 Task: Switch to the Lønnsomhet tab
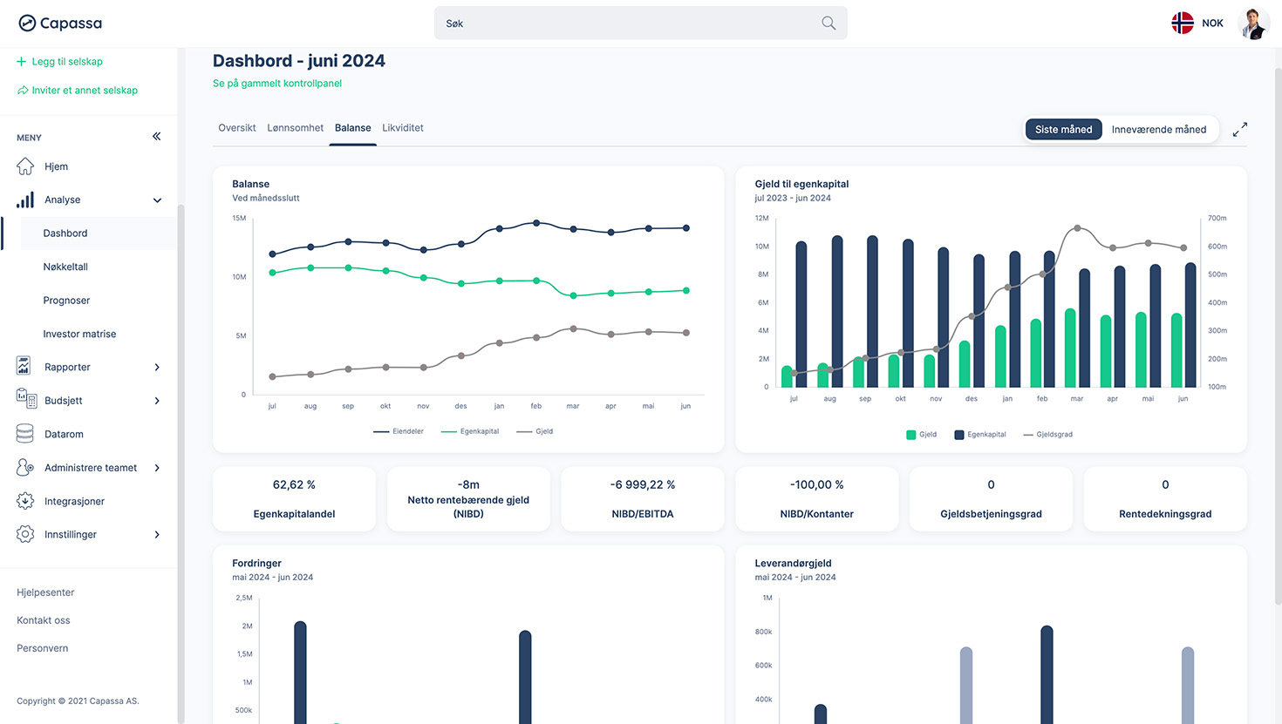[x=296, y=128]
